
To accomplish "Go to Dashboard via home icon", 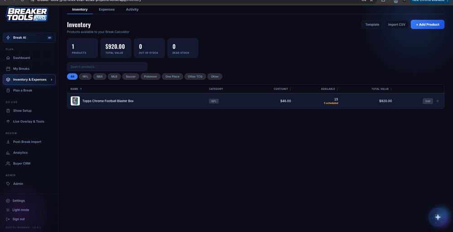I will pyautogui.click(x=8, y=58).
